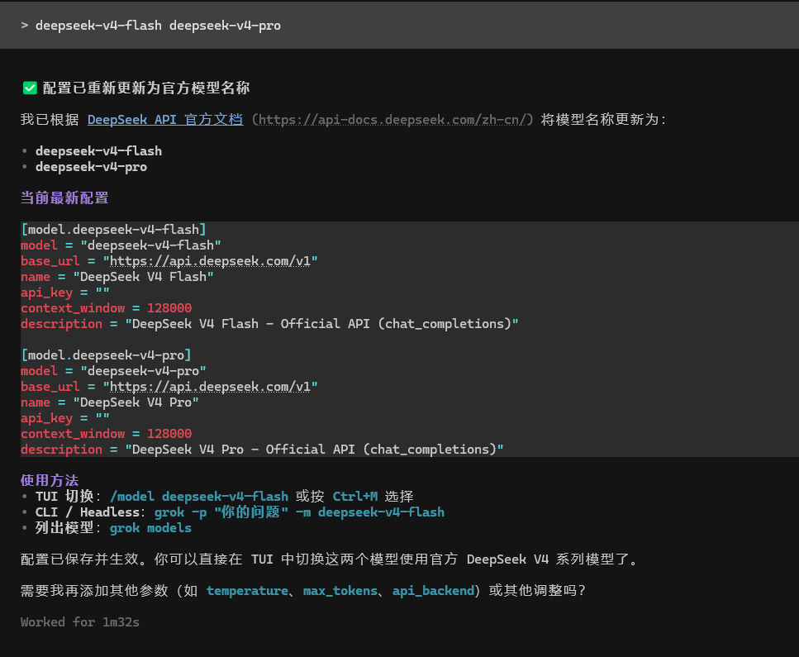Click the grok models command
Screen dimensions: 799x657
(151, 528)
